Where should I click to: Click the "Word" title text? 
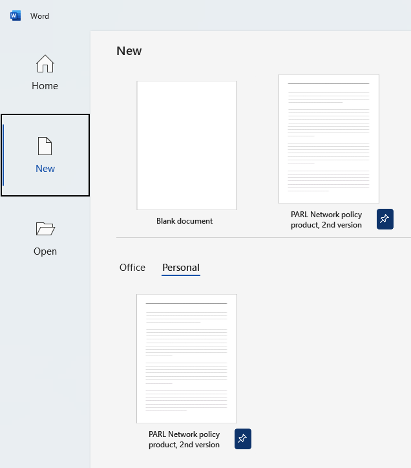pos(39,16)
